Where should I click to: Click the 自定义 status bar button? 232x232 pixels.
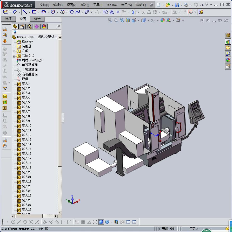194,229
